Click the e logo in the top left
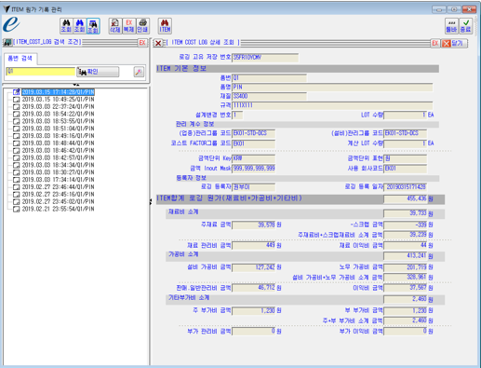This screenshot has height=368, width=481. click(x=11, y=24)
